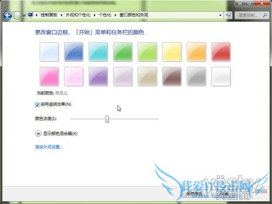272x204 pixels.
Task: Open 高级外观设置 advanced appearance link
Action: point(49,147)
